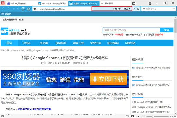
Task: Click the red IE浏览器 quick link
Action: click(119, 35)
